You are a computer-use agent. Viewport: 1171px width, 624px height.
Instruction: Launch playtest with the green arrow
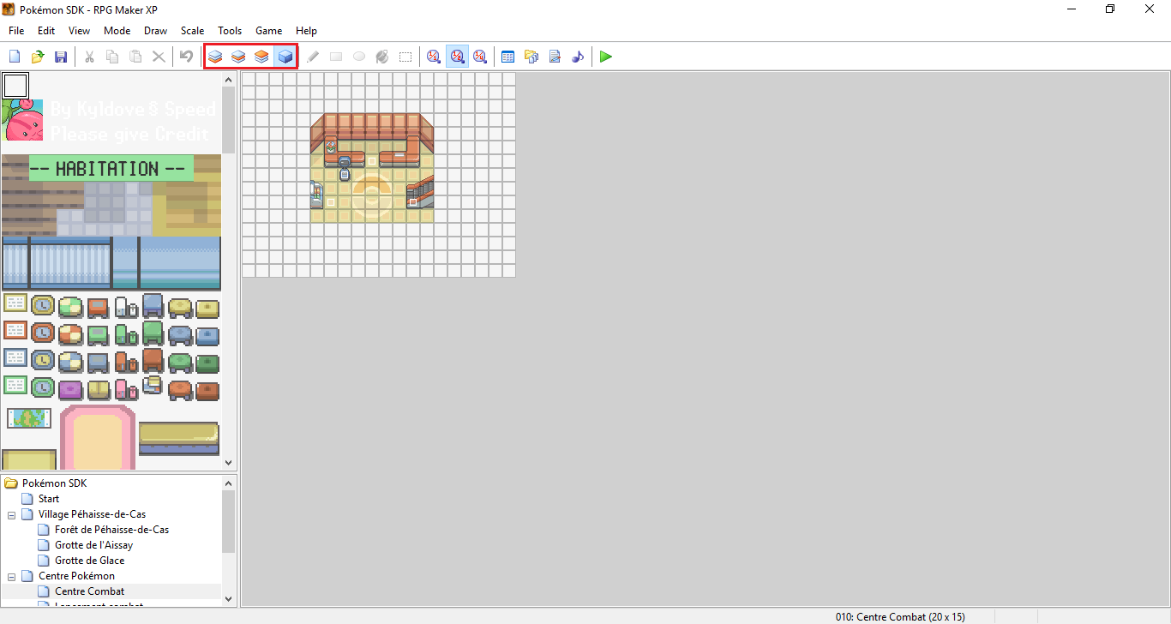point(605,56)
